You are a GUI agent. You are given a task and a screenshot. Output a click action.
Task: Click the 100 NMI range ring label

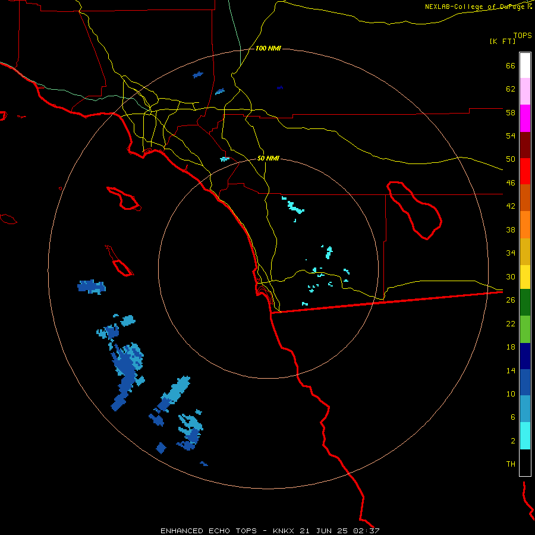pos(268,49)
